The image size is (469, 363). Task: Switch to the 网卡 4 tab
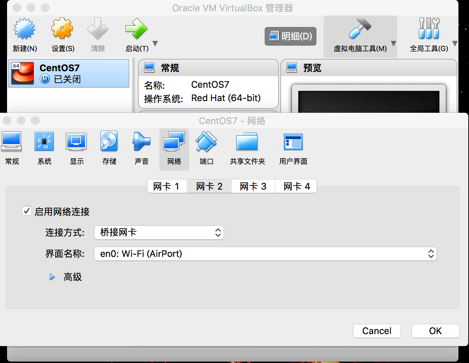296,186
